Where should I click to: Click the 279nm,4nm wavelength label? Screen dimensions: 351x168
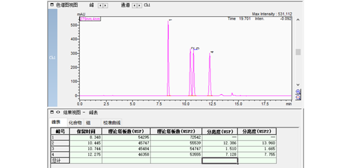tap(90, 19)
